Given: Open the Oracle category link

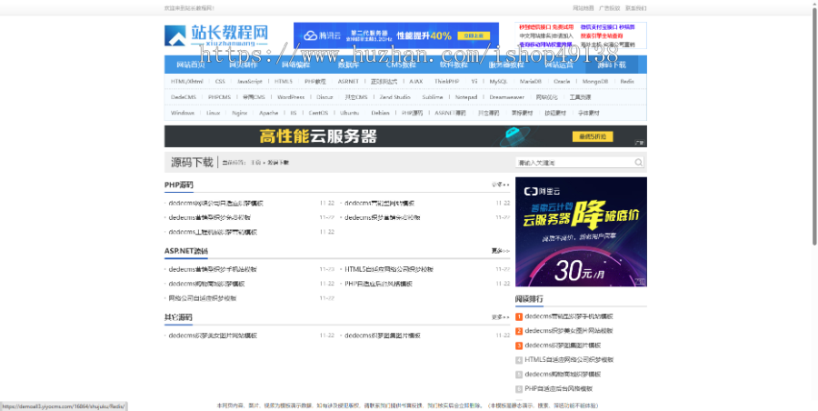Looking at the screenshot, I should (x=562, y=82).
